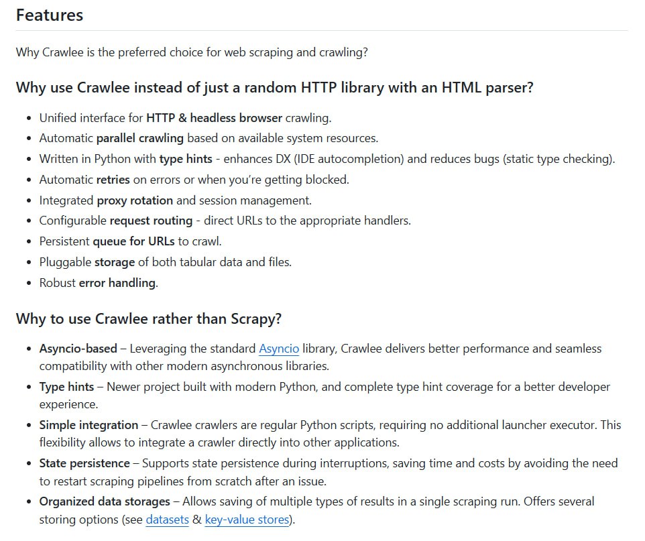Open the Asyncio library link
The height and width of the screenshot is (541, 645).
click(x=278, y=349)
